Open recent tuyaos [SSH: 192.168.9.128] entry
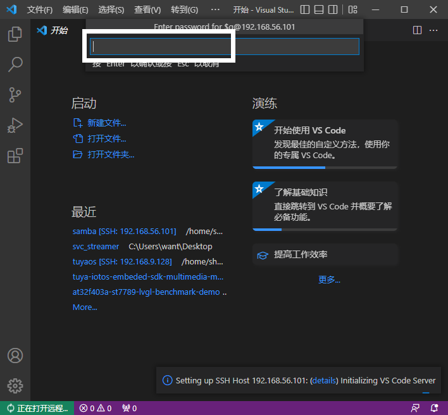 coord(122,262)
